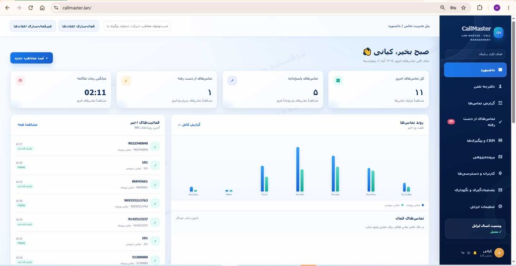Viewport: 516px width, 266px height.
Task: Click the blue bar for شنبه in chart
Action: [262, 179]
